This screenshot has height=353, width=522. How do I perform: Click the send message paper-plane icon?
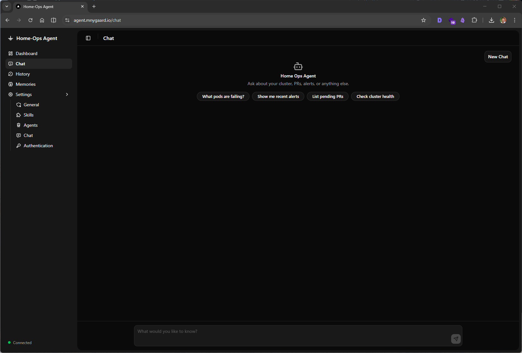click(x=456, y=339)
